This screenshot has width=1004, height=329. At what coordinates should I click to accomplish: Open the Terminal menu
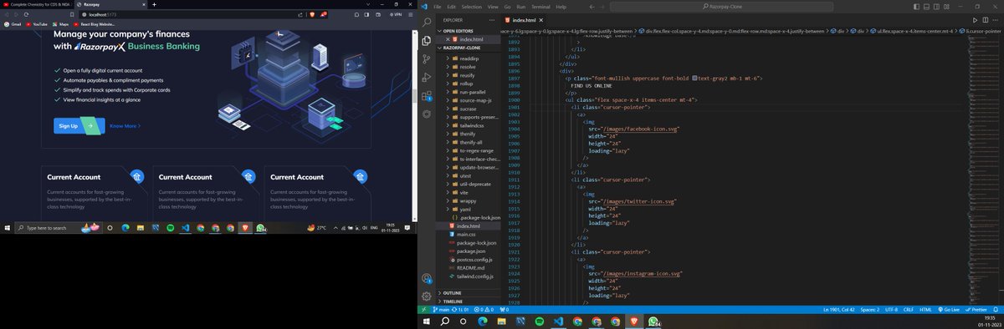(x=540, y=7)
